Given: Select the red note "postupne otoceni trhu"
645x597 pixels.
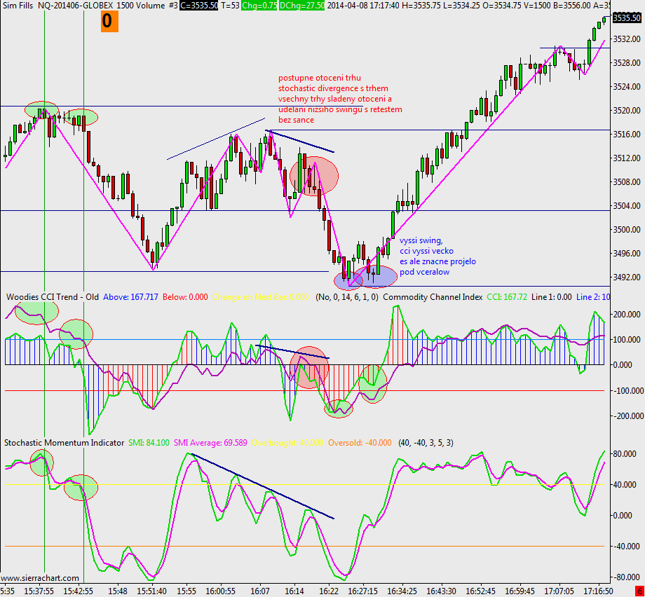Looking at the screenshot, I should [320, 78].
